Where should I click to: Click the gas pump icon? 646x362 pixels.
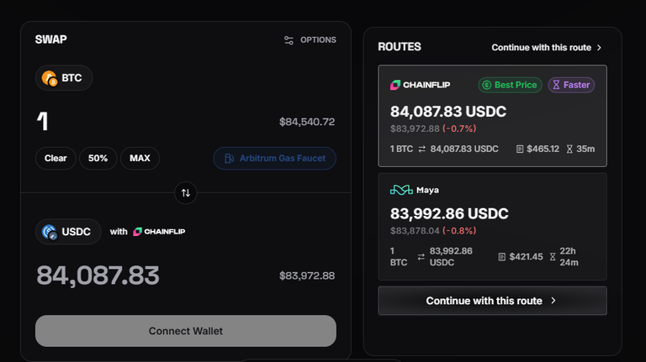click(229, 159)
